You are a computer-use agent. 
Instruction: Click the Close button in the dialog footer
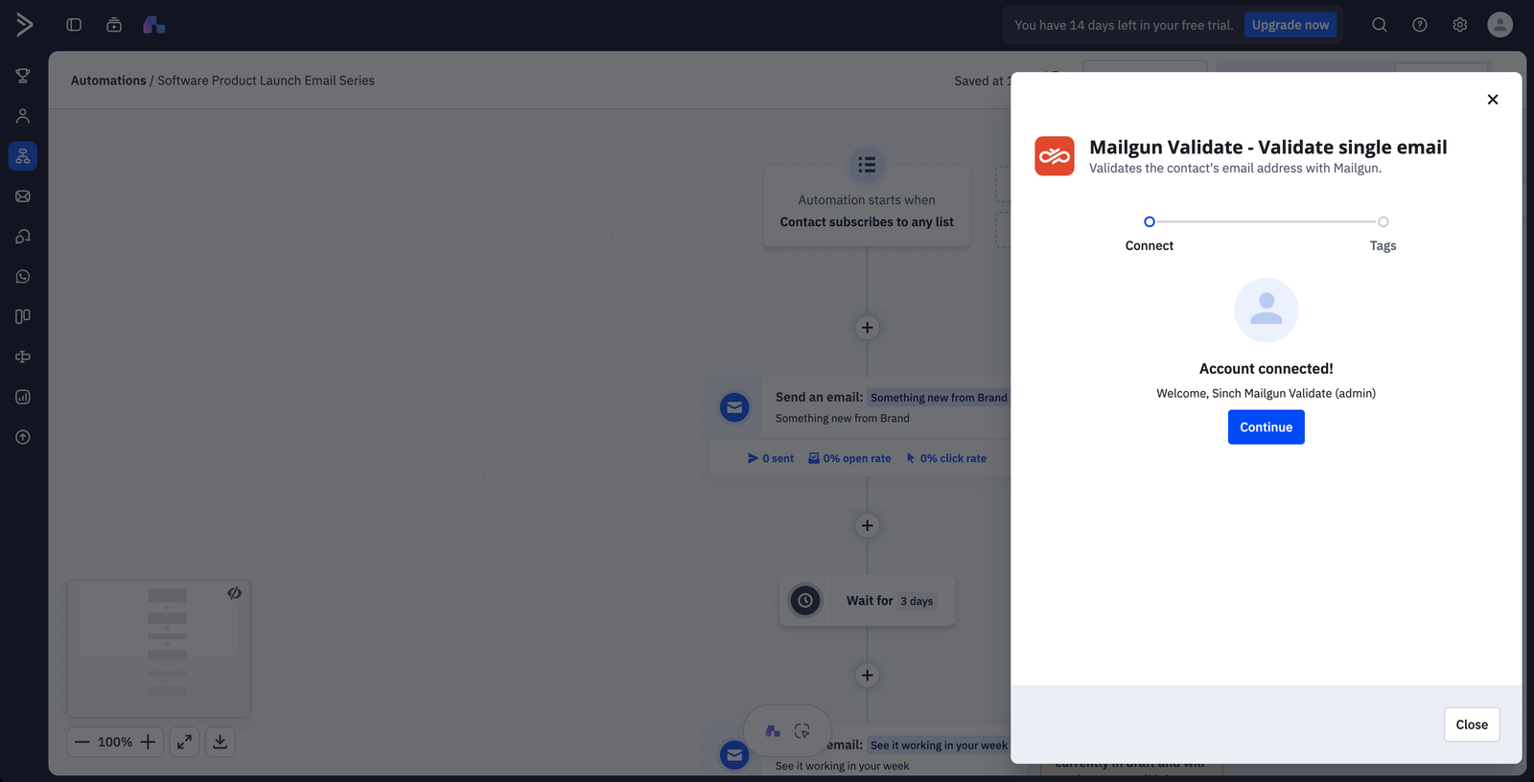coord(1472,724)
